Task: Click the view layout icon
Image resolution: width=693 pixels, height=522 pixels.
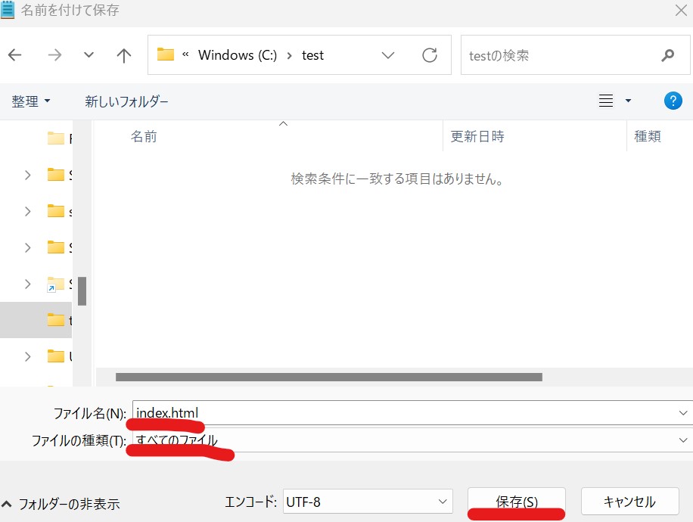Action: point(606,101)
